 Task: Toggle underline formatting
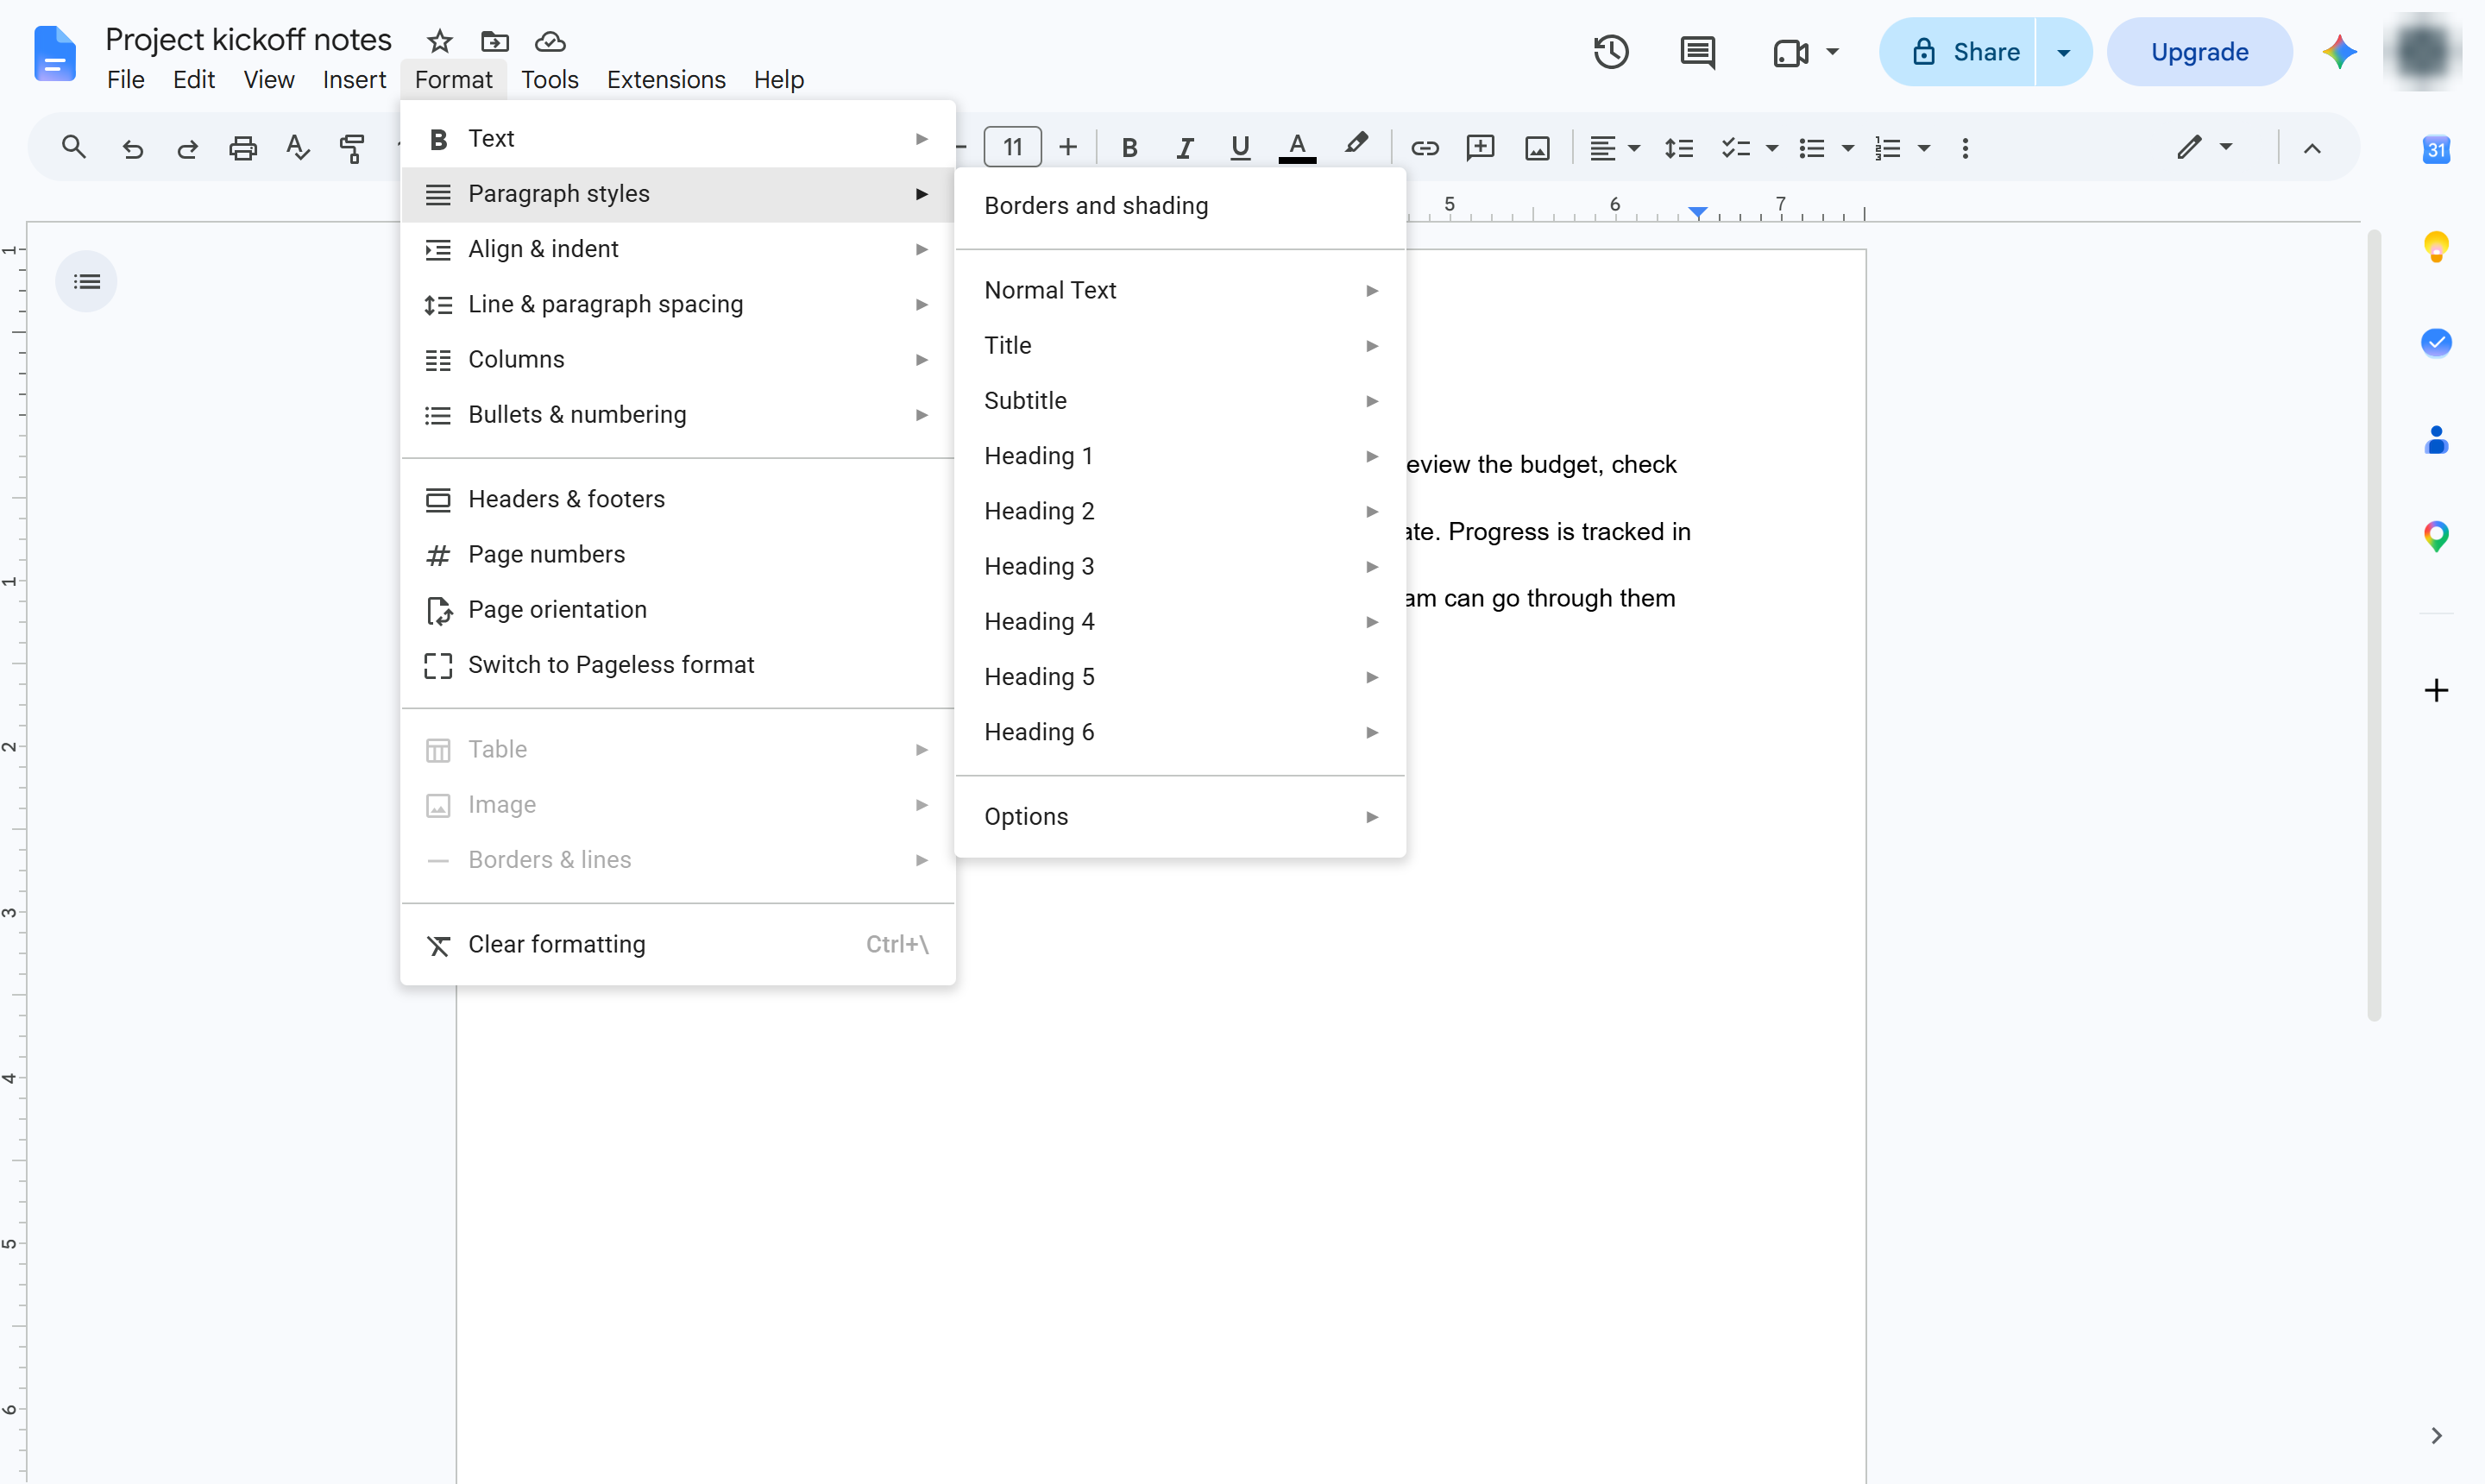(x=1240, y=148)
